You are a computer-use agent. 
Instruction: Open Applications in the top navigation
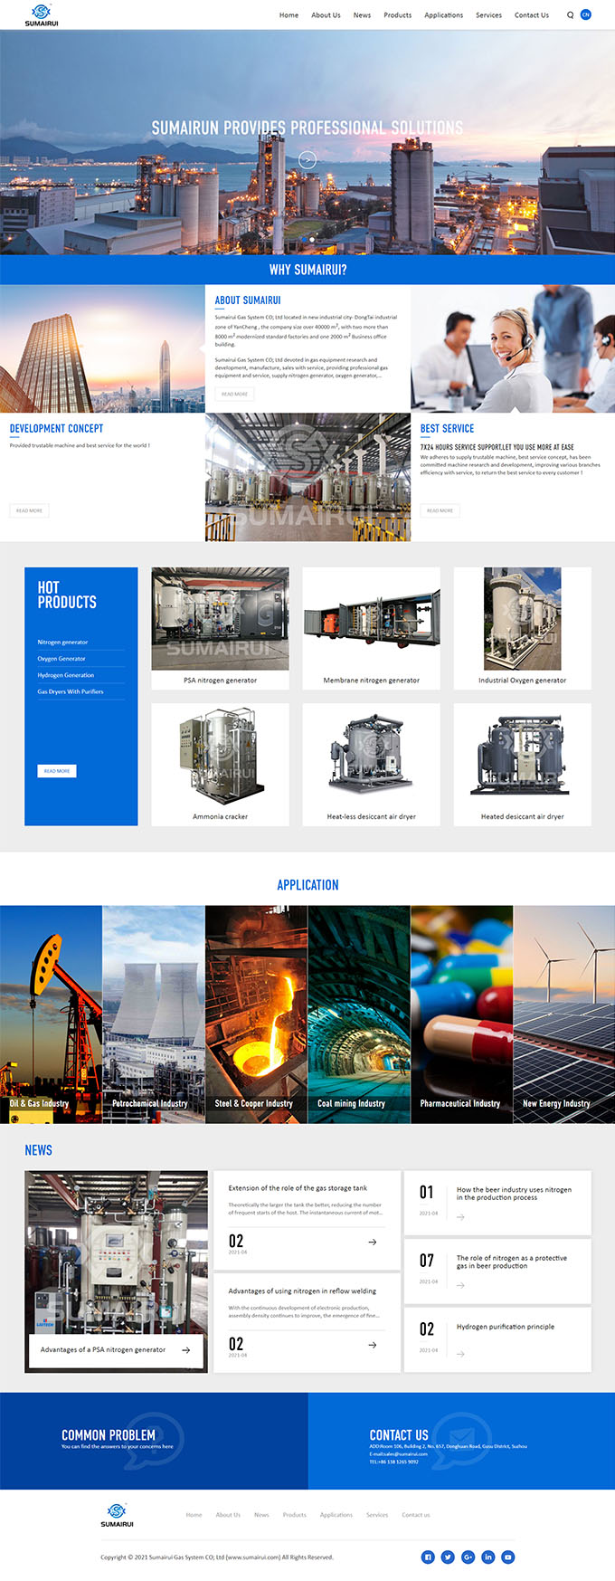point(443,15)
